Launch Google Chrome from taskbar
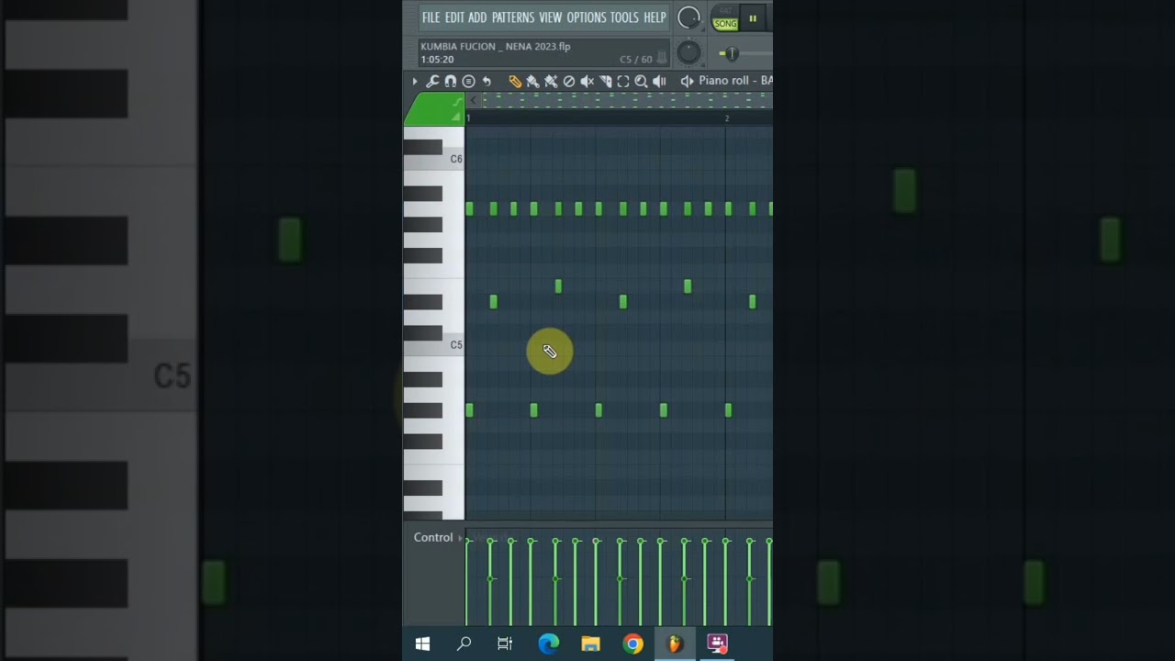The image size is (1175, 661). tap(632, 644)
